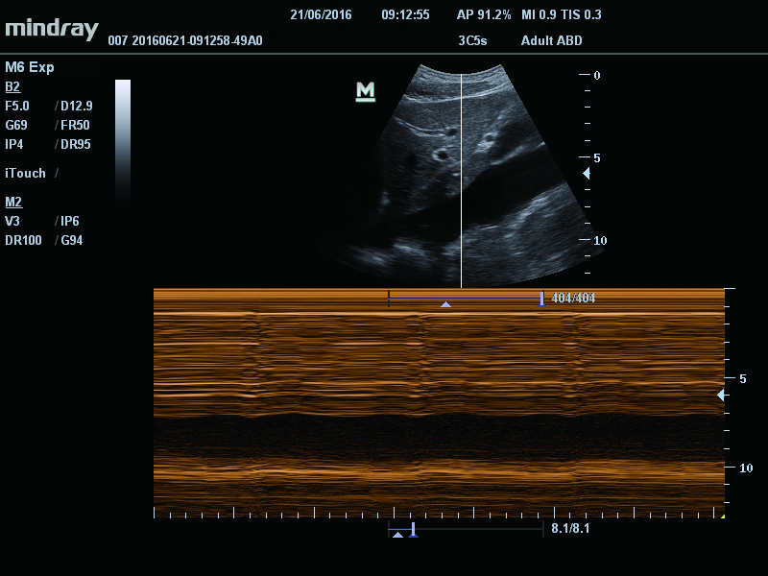Screen dimensions: 768x576
Task: Click the time bar triangle marker below M-trace
Action: click(x=397, y=535)
